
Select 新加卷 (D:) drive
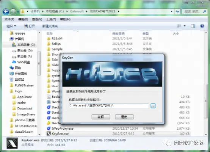(x=22, y=51)
